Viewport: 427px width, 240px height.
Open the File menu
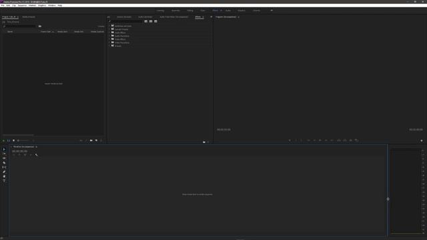[x=3, y=5]
